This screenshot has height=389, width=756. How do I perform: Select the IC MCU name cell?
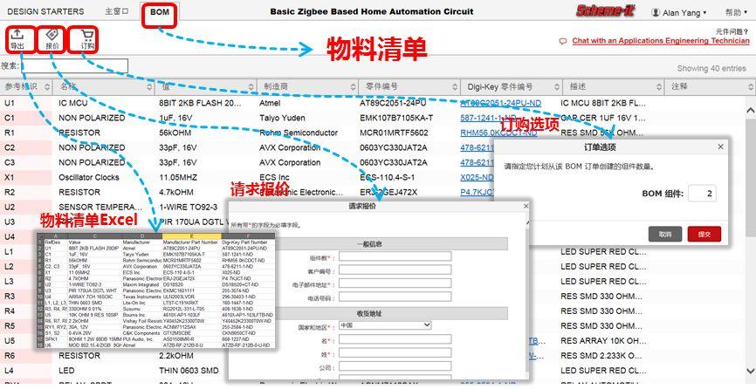(x=73, y=103)
